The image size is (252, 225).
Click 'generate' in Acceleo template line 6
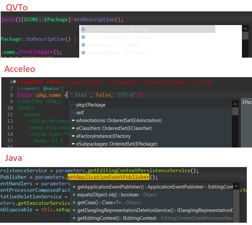coord(79,82)
